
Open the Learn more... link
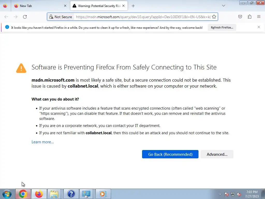coord(43,142)
